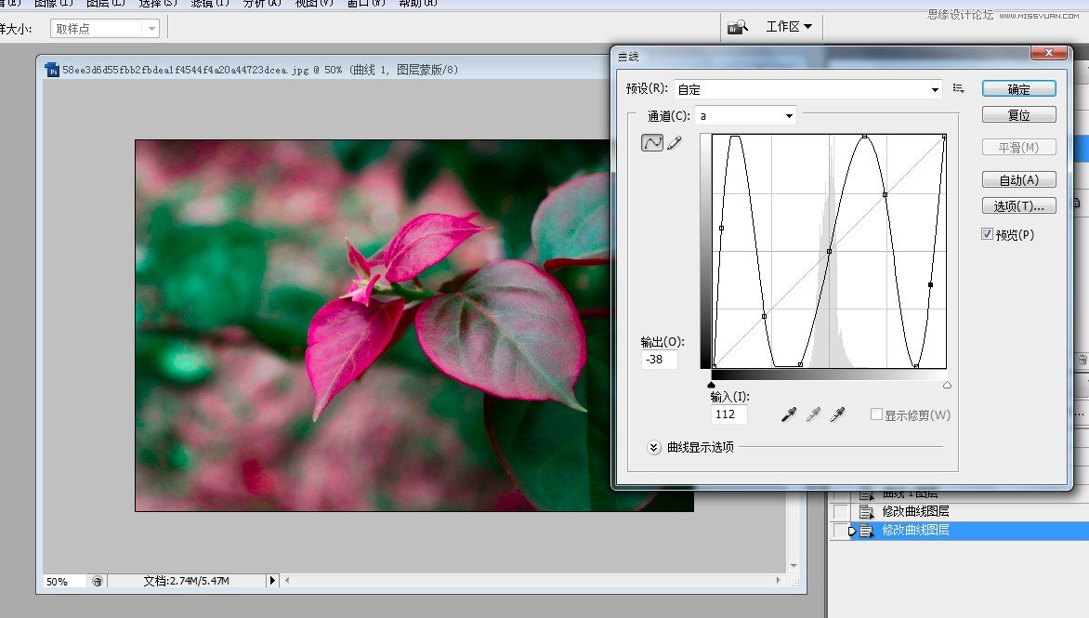Click the white point input slider triangle

click(947, 385)
